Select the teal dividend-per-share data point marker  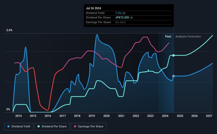point(173,55)
